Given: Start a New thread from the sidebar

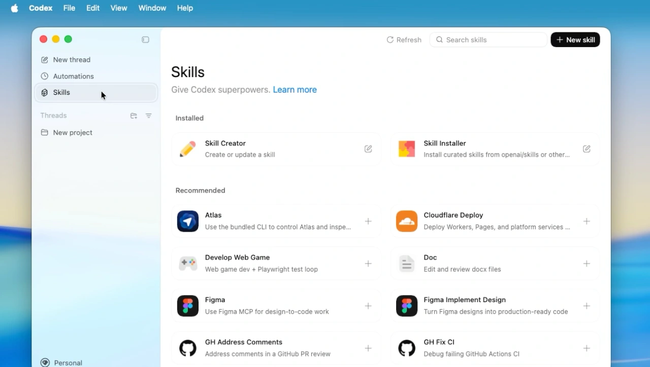Looking at the screenshot, I should coord(71,59).
